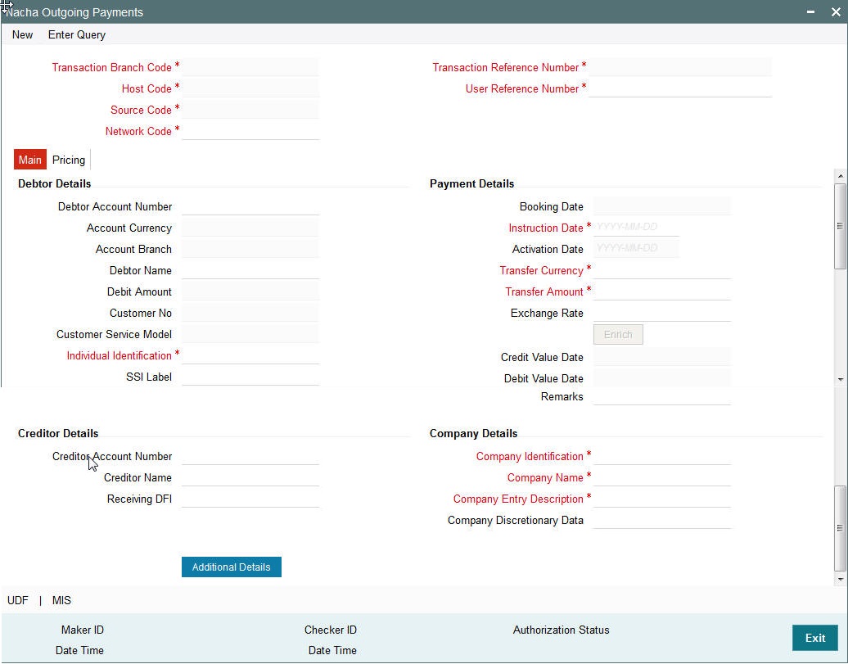Click the Company Details section heading
Screen dimensions: 848x664
[x=473, y=433]
